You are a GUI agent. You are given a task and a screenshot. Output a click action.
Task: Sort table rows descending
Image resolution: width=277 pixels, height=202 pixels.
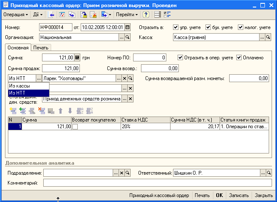point(89,111)
